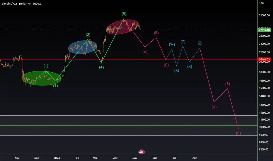Click the green (4) wave label
Viewport: 273px width, 161px height.
tap(101, 67)
